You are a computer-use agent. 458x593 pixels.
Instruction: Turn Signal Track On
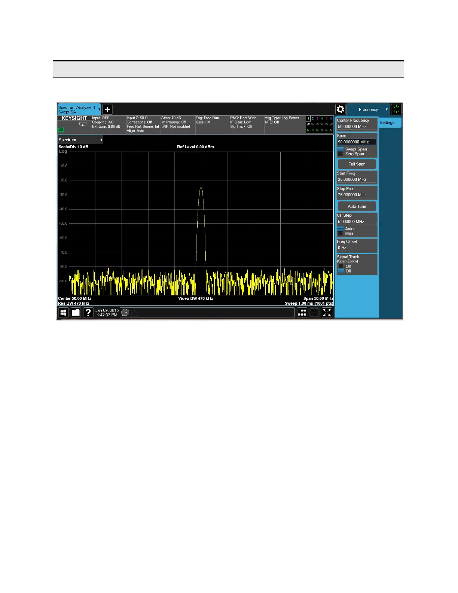pos(344,266)
